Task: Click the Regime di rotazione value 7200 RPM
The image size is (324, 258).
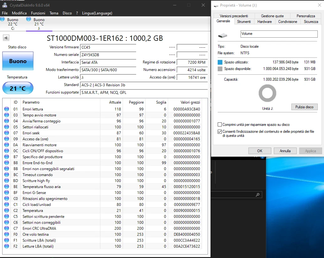Action: 192,62
